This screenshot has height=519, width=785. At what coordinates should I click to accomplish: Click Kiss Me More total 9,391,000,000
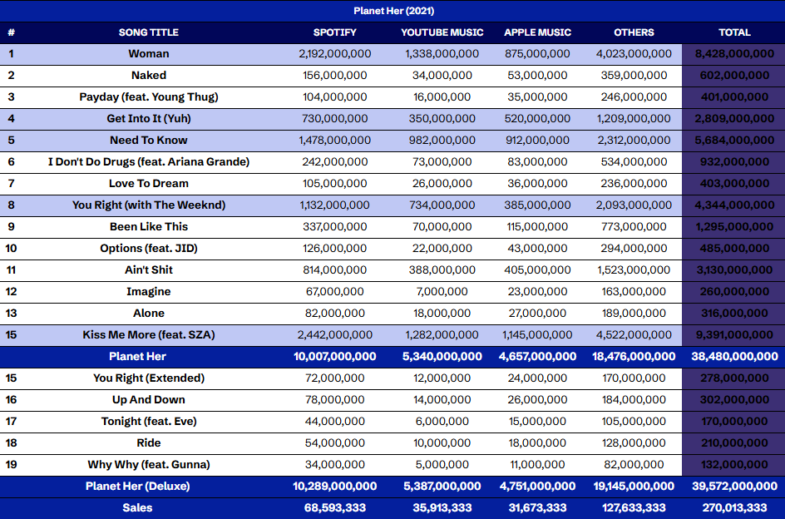point(734,334)
